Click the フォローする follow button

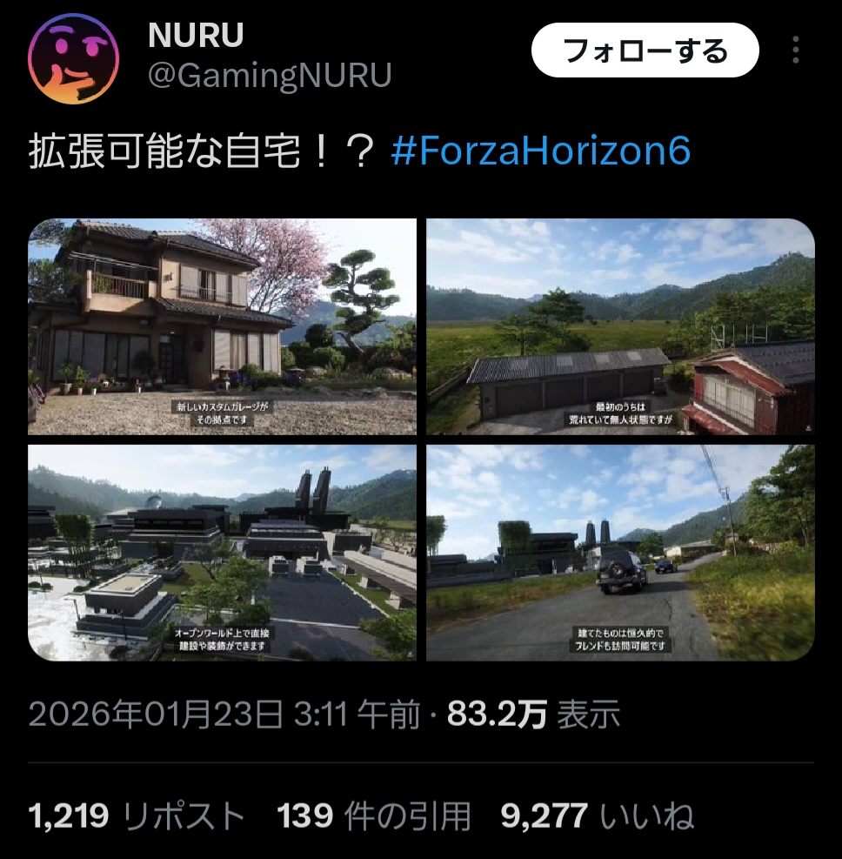(645, 50)
